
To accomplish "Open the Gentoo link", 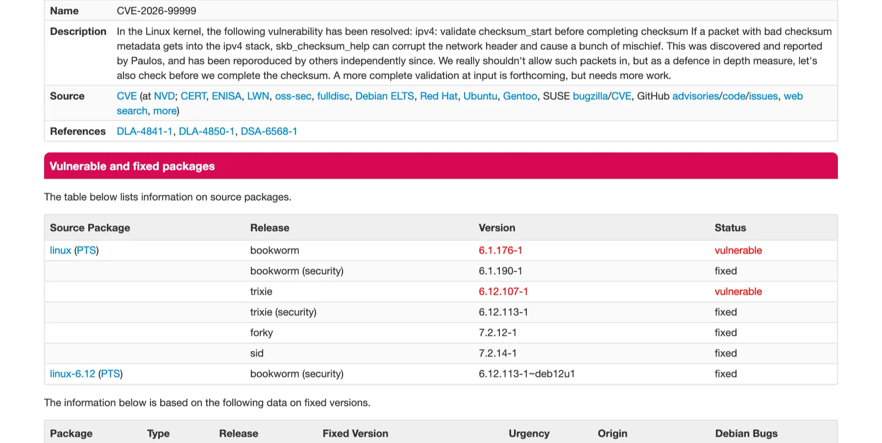I will [520, 96].
